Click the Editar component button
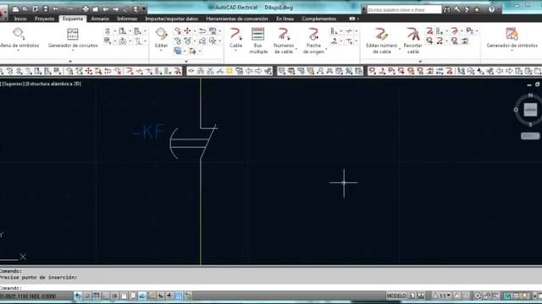Viewport: 542px width, 304px height. pyautogui.click(x=161, y=37)
